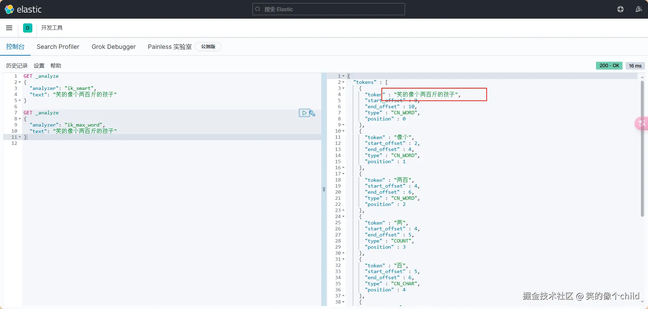The width and height of the screenshot is (648, 309).
Task: Open the wrench request options icon
Action: pos(312,113)
